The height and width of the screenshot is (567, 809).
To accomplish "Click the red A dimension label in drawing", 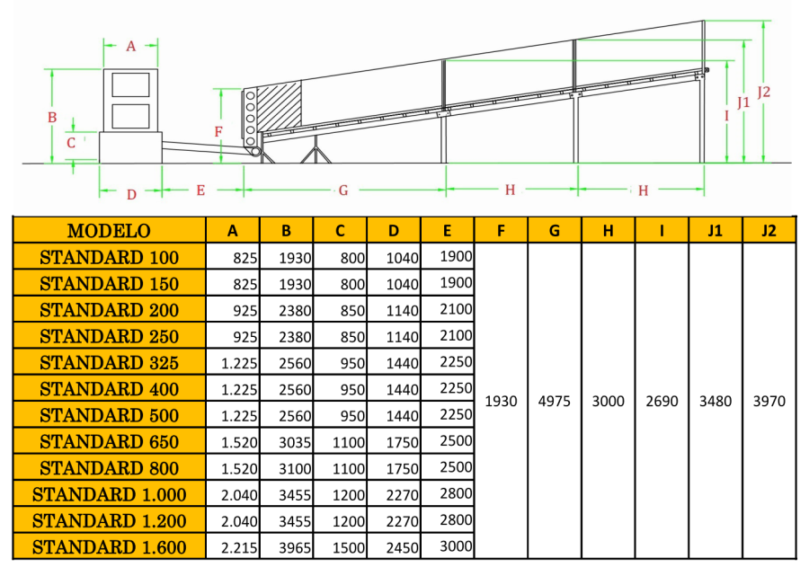I will [x=130, y=47].
